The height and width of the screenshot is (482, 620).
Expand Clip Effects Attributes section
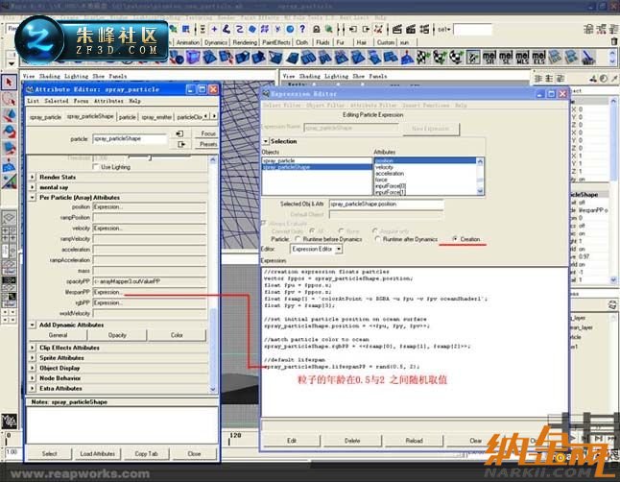33,348
